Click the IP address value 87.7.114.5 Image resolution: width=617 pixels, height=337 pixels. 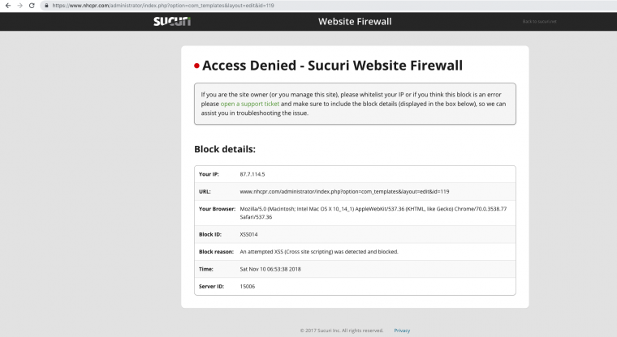[252, 174]
